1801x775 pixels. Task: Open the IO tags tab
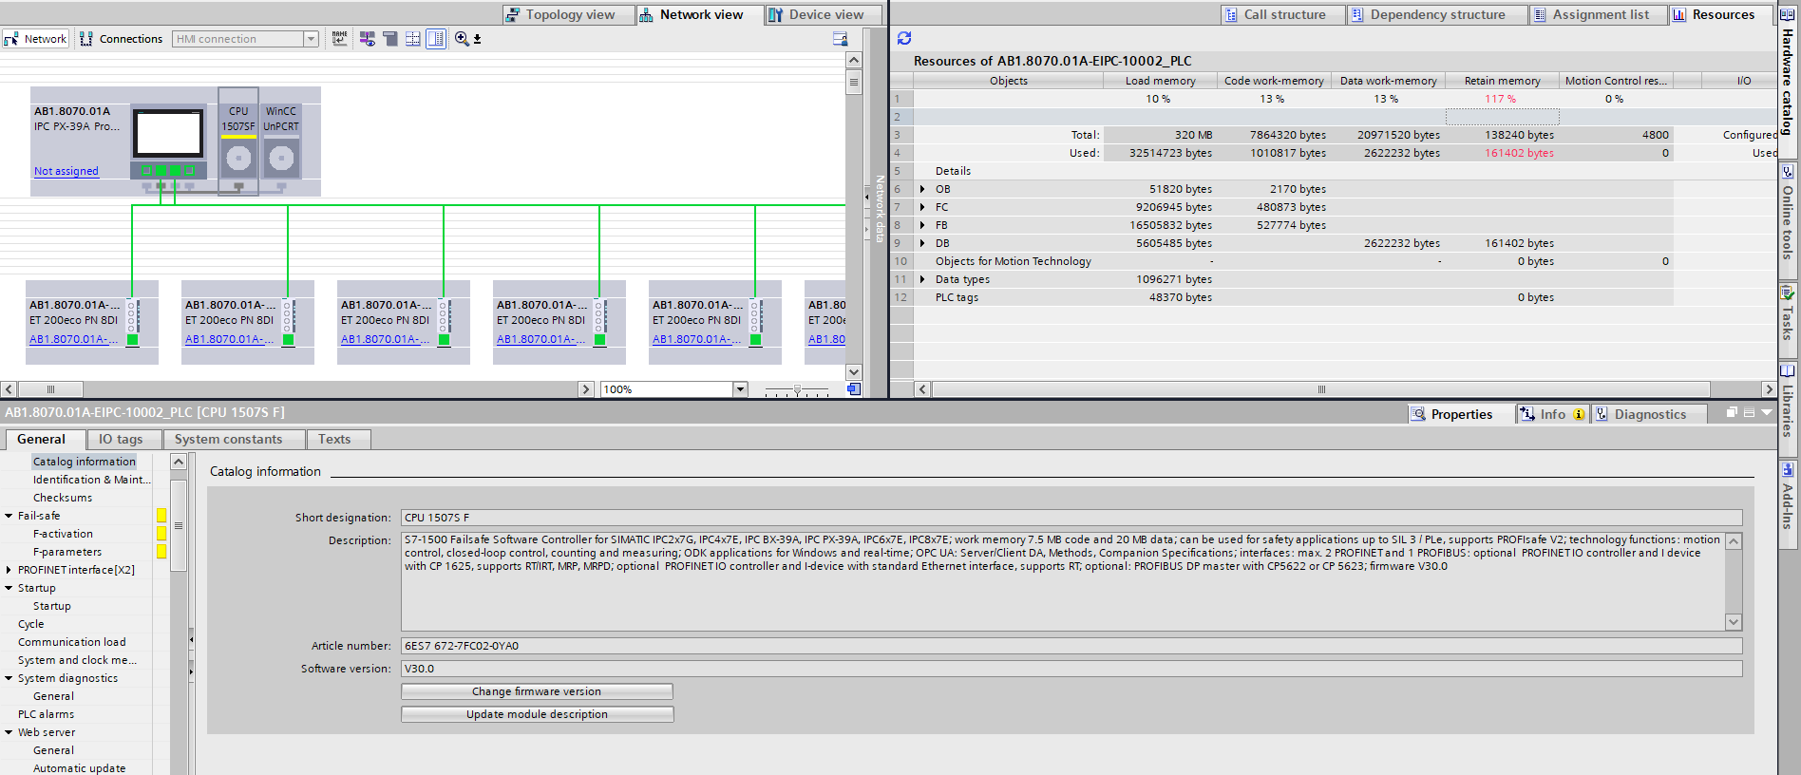[121, 439]
